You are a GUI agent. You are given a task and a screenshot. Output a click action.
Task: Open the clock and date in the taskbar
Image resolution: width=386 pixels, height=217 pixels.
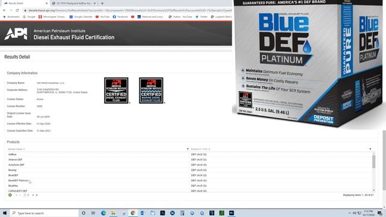pos(369,213)
